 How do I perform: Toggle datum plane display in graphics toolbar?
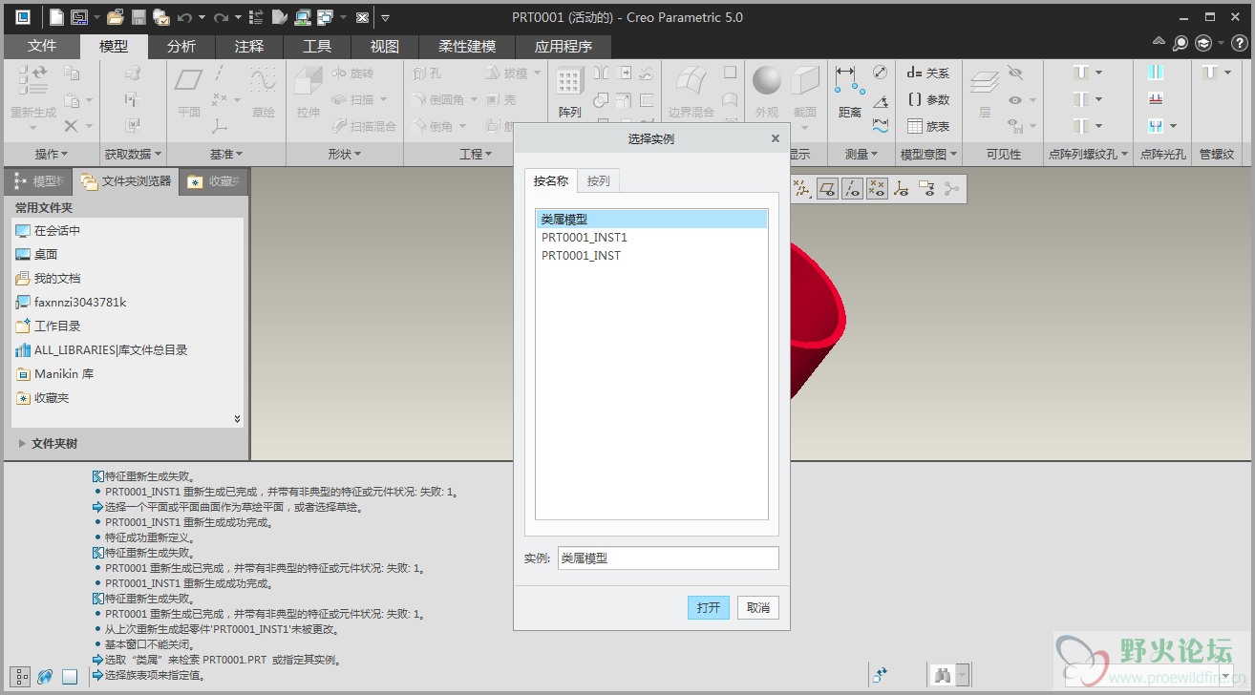click(828, 189)
